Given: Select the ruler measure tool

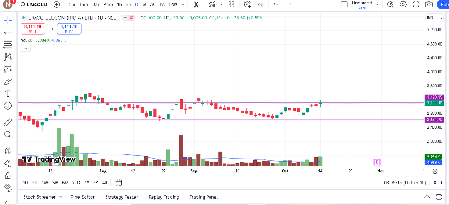Looking at the screenshot, I should pos(8,122).
